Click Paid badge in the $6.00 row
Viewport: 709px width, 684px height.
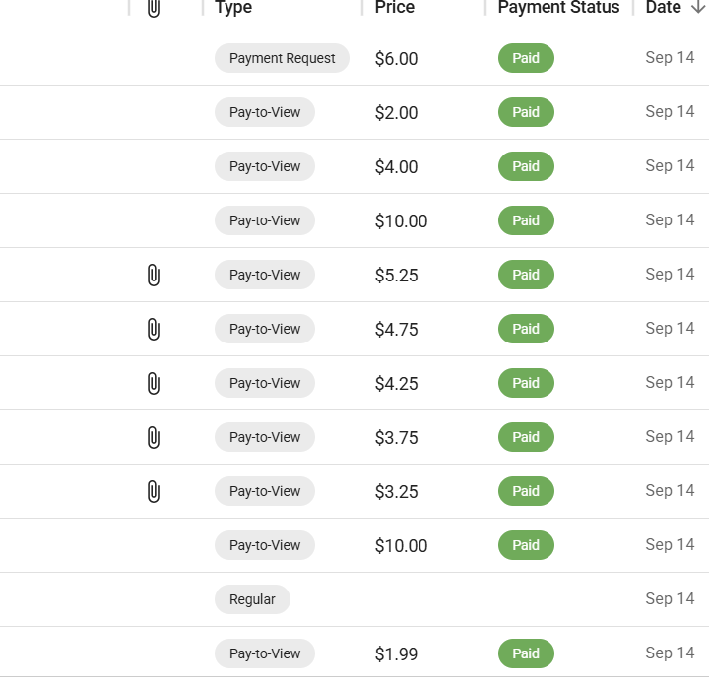tap(526, 58)
